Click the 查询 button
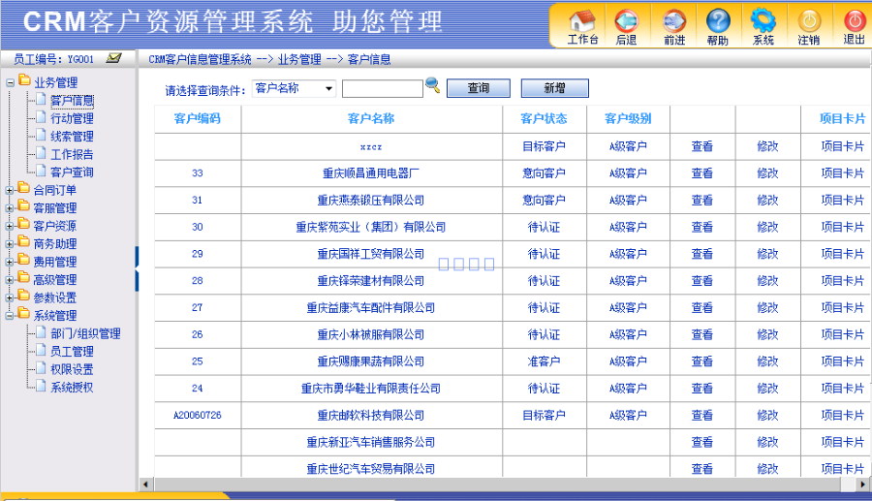The height and width of the screenshot is (501, 872). tap(479, 88)
